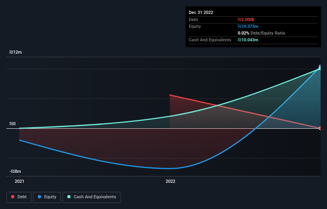The image size is (327, 209).
Task: Click the tooltip Equity row label
Action: coord(195,26)
